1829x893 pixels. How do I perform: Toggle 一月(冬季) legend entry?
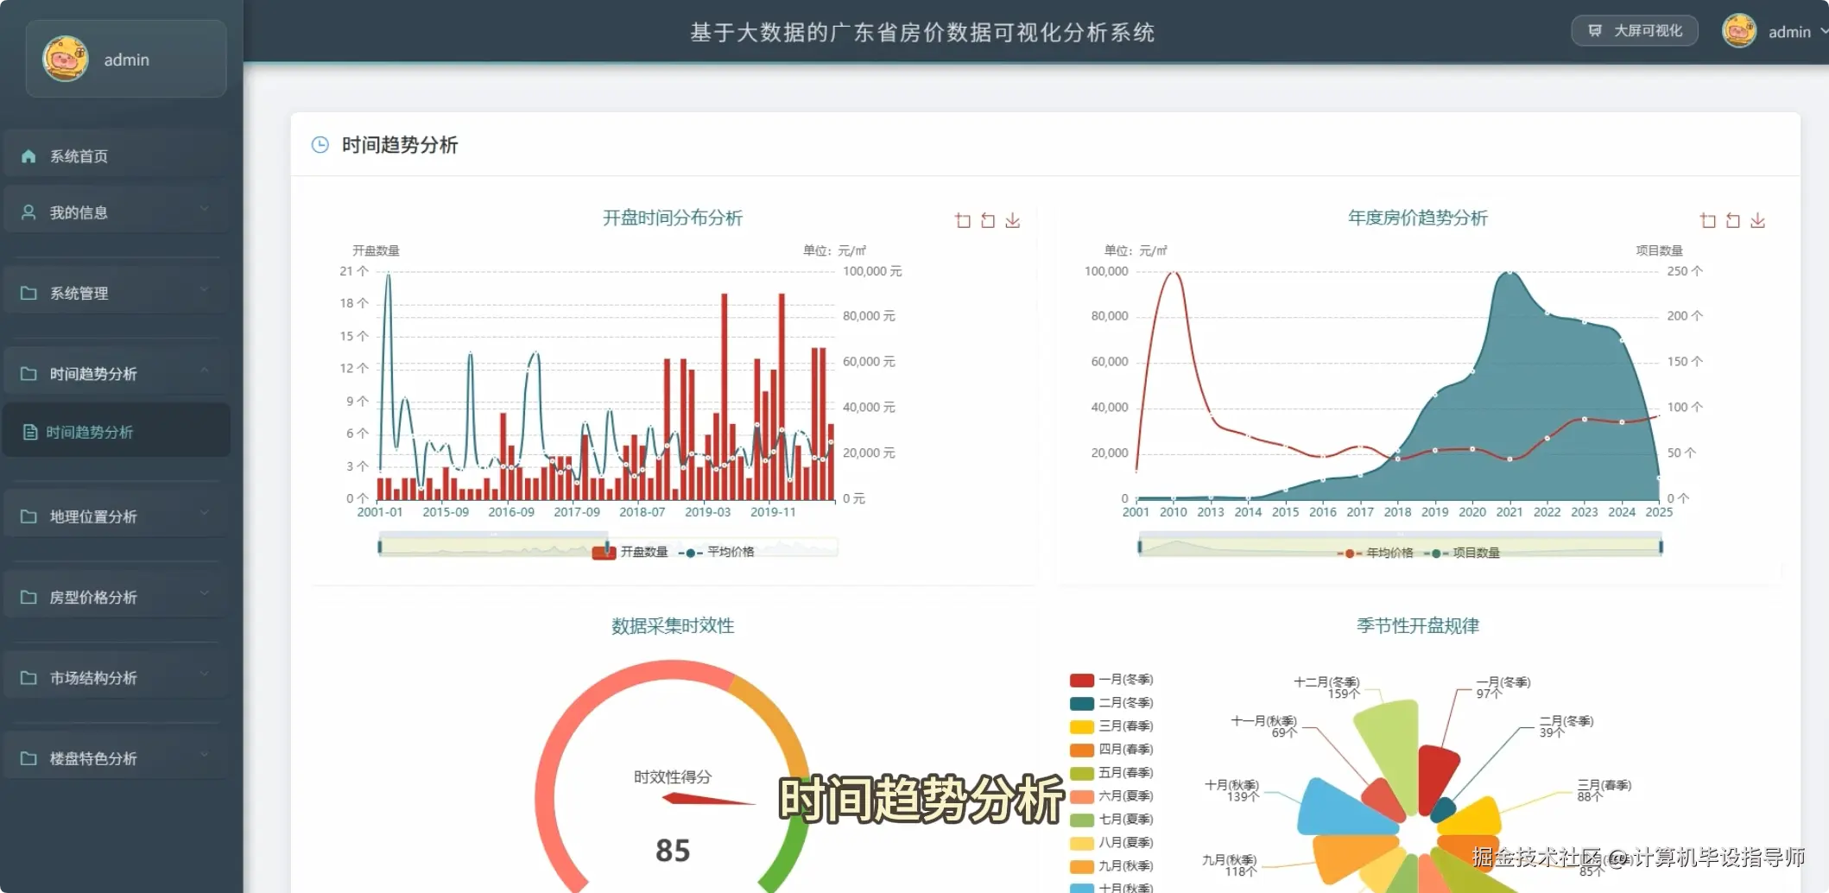click(x=1111, y=681)
